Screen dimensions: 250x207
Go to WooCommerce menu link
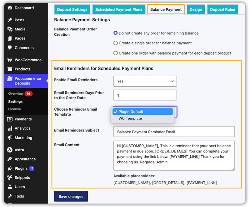(x=28, y=60)
